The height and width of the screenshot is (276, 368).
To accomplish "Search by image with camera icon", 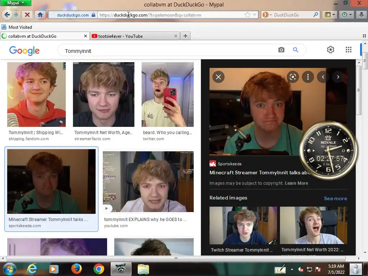I will [x=281, y=50].
